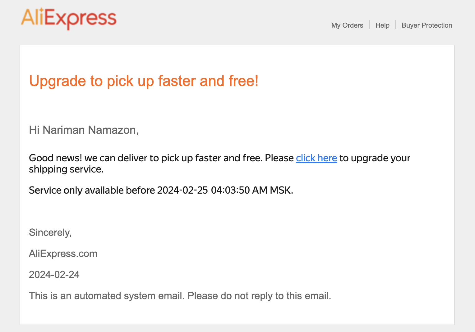The height and width of the screenshot is (332, 475).
Task: Click the AliExpress logo
Action: tap(69, 19)
